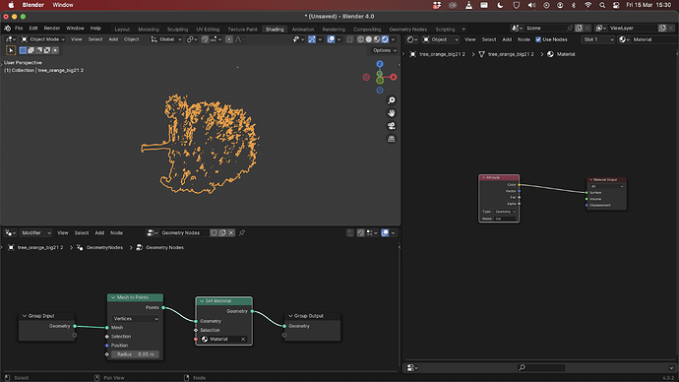Click the set-selection mode icon in viewport toolbar

coord(23,50)
